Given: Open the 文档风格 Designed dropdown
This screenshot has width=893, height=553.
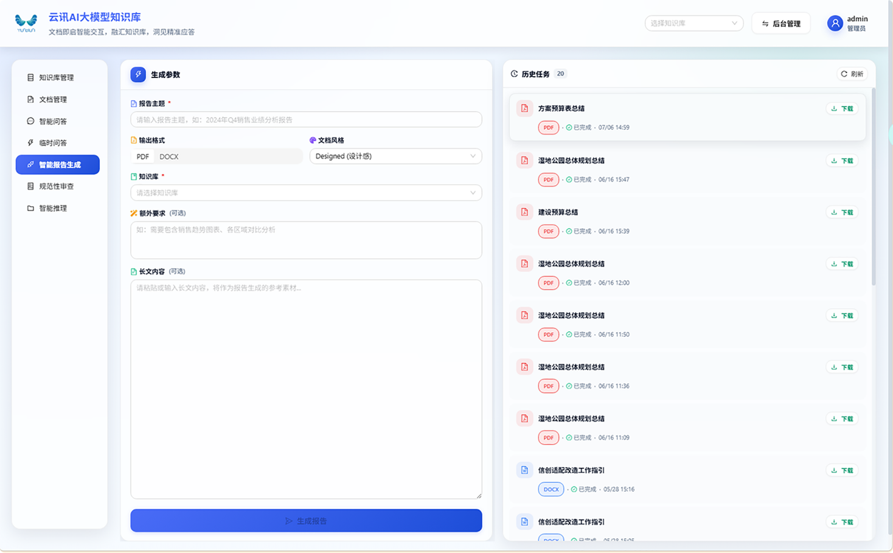Looking at the screenshot, I should (x=395, y=156).
